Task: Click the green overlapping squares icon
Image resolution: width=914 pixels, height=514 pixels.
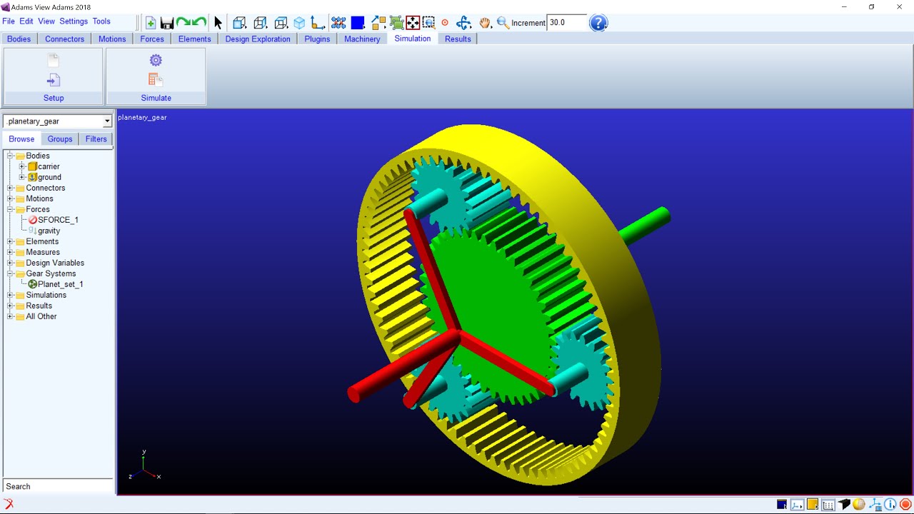Action: [396, 23]
